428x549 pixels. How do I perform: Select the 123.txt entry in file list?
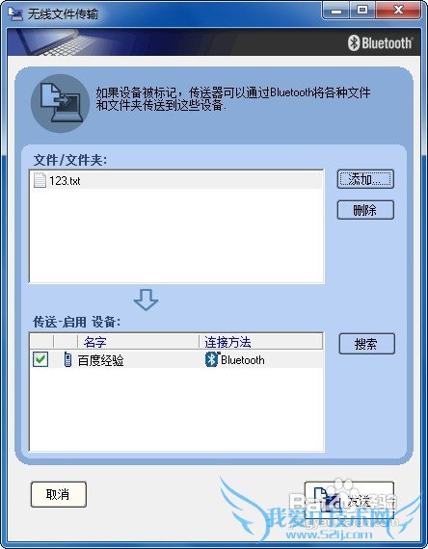(x=176, y=181)
